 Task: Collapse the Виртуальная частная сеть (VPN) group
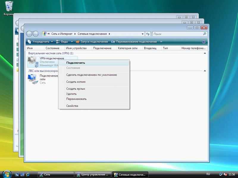click(205, 53)
